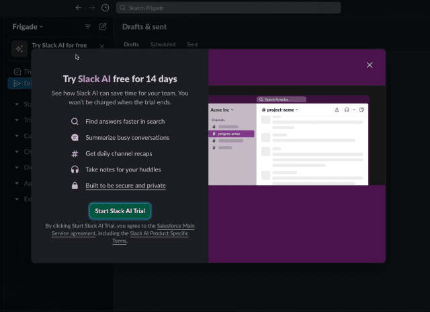430x312 pixels.
Task: Click the summarize conversations bubble icon
Action: [75, 137]
